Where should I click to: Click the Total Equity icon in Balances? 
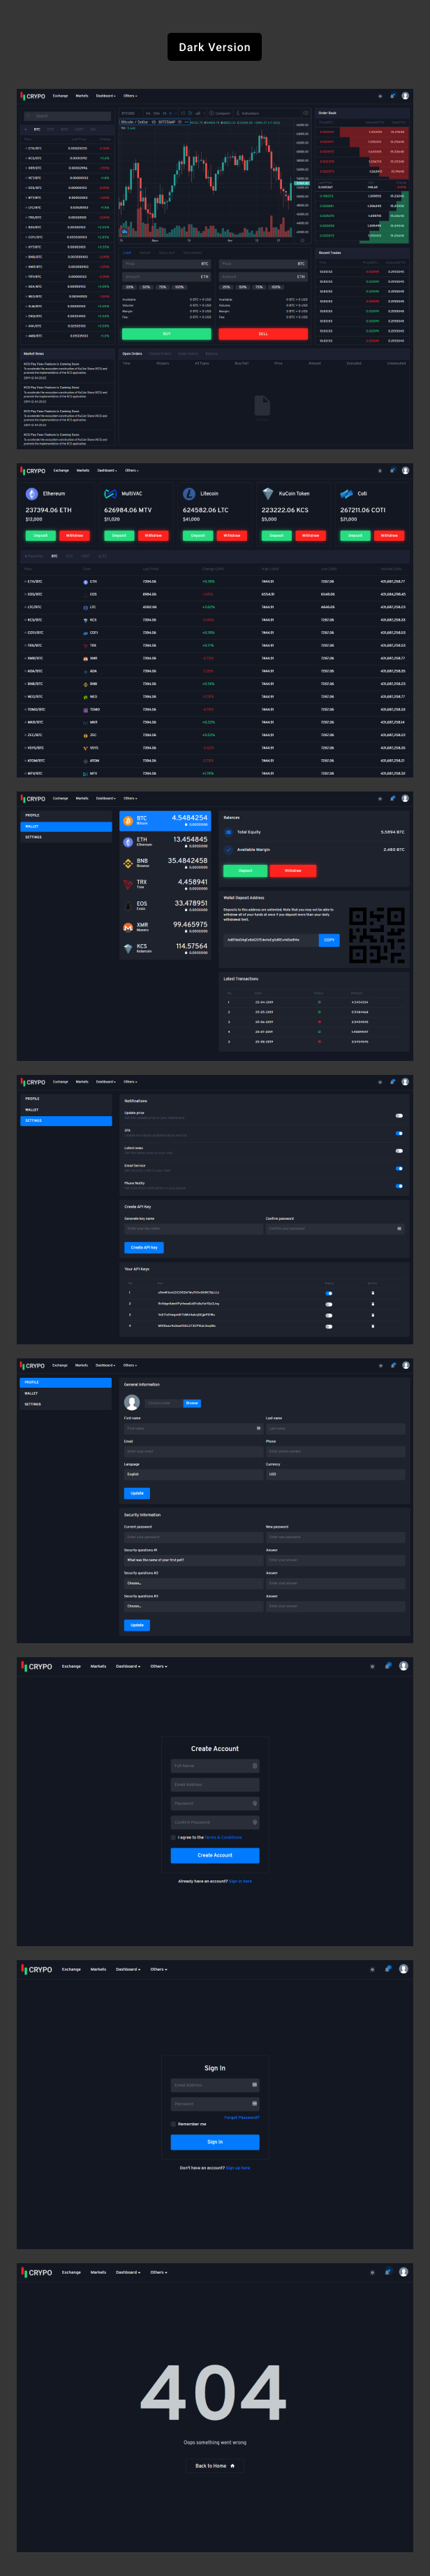tap(228, 832)
